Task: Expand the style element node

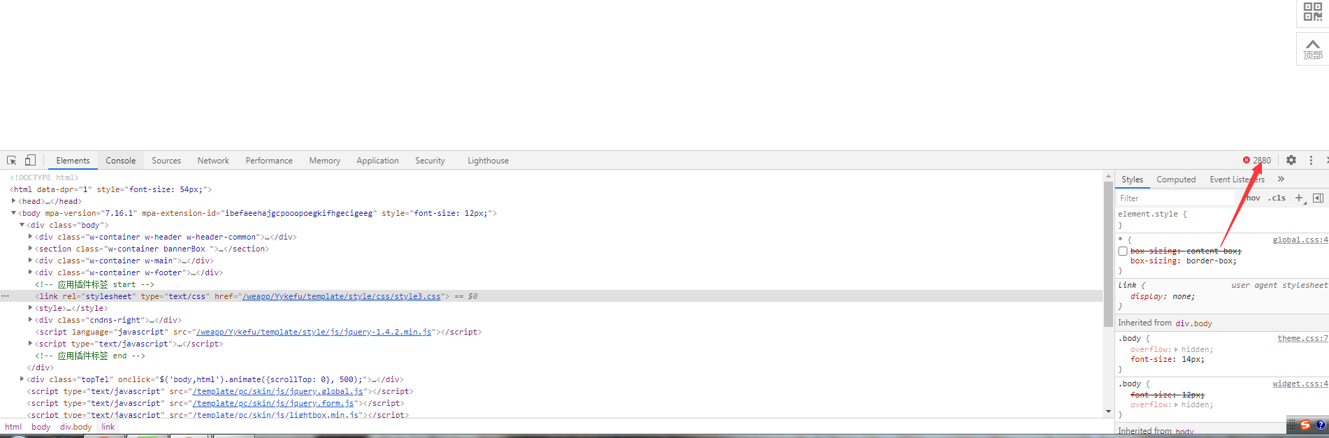Action: coord(30,308)
